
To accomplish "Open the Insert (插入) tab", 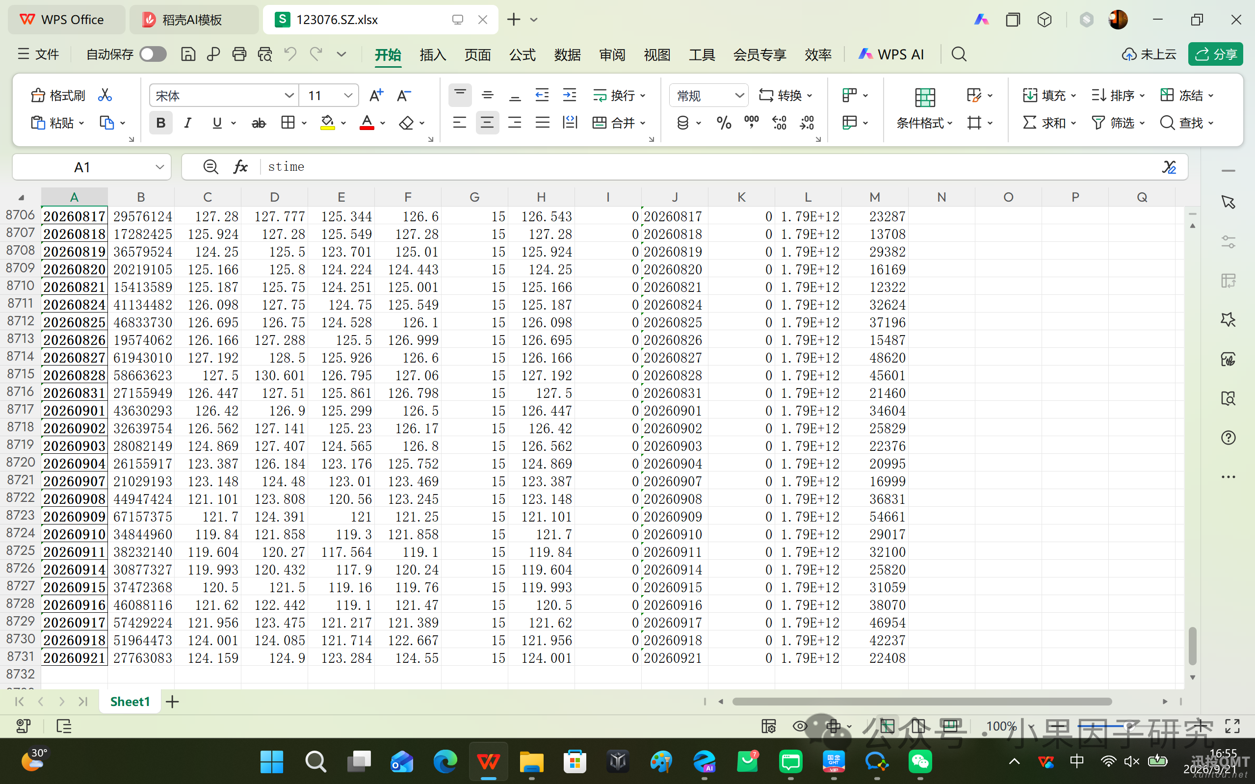I will (433, 54).
